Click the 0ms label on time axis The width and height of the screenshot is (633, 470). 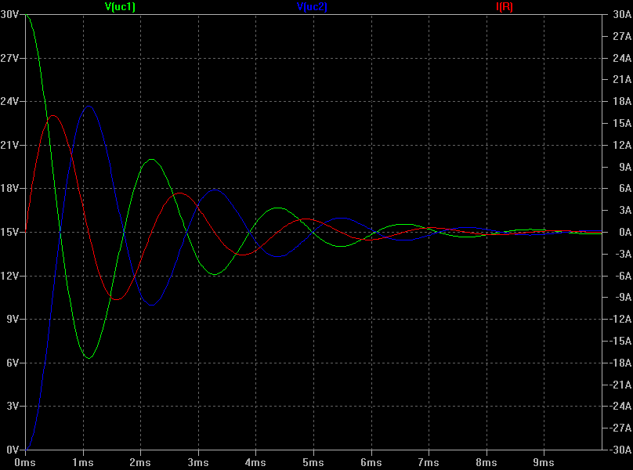(x=26, y=463)
